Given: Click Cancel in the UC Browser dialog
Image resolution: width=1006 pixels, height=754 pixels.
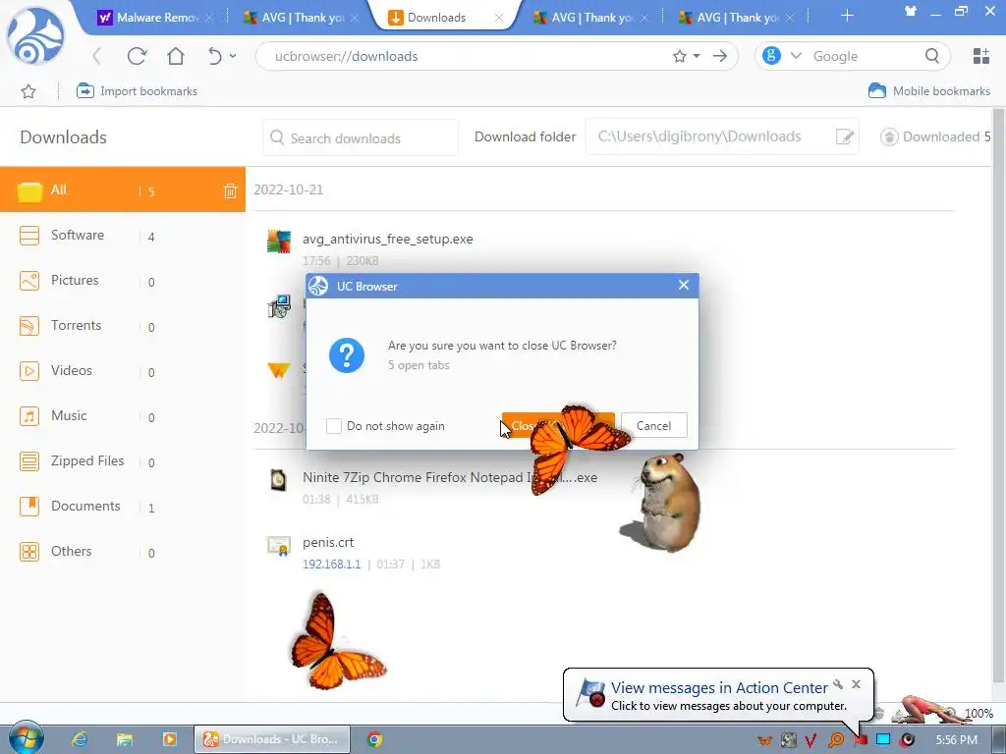Looking at the screenshot, I should point(653,426).
